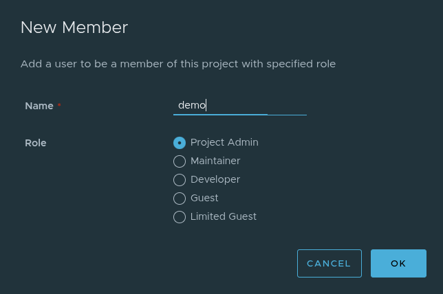Click the dialog description sentence
Viewport: 443px width, 294px height.
[x=178, y=64]
